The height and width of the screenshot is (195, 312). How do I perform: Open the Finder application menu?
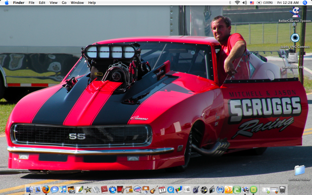(x=19, y=2)
